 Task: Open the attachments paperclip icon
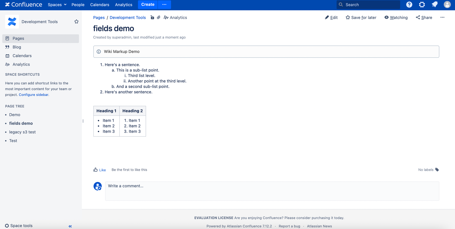pos(159,17)
